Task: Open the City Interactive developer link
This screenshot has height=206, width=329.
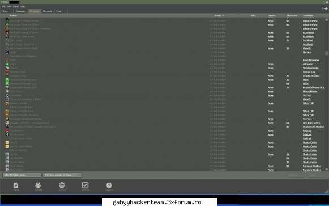Action: click(311, 123)
